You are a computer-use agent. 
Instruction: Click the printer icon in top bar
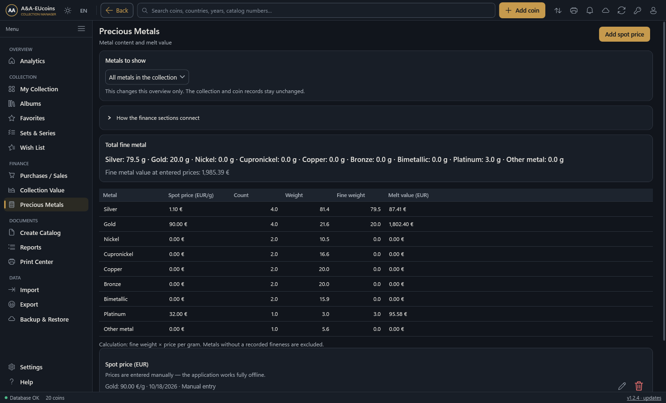point(574,11)
